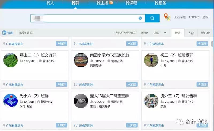Click the 王者荣耀 hot search keyword
This screenshot has height=131, width=214.
click(180, 17)
